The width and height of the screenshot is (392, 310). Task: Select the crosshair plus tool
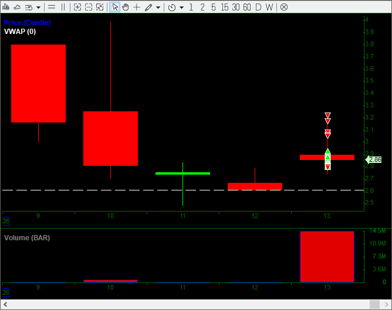pos(137,7)
